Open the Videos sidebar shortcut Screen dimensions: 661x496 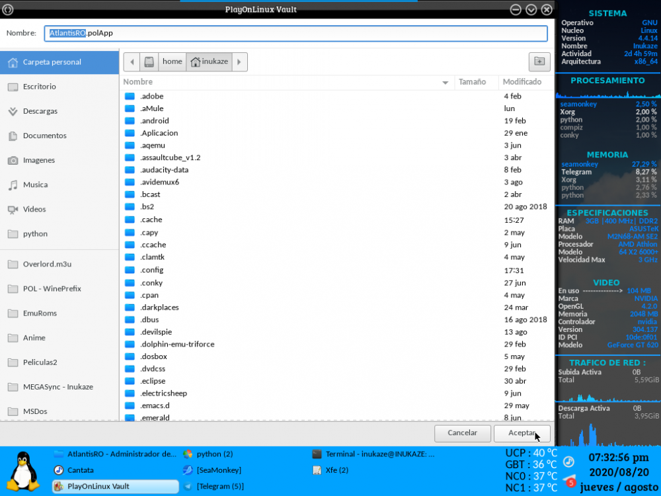(x=37, y=209)
